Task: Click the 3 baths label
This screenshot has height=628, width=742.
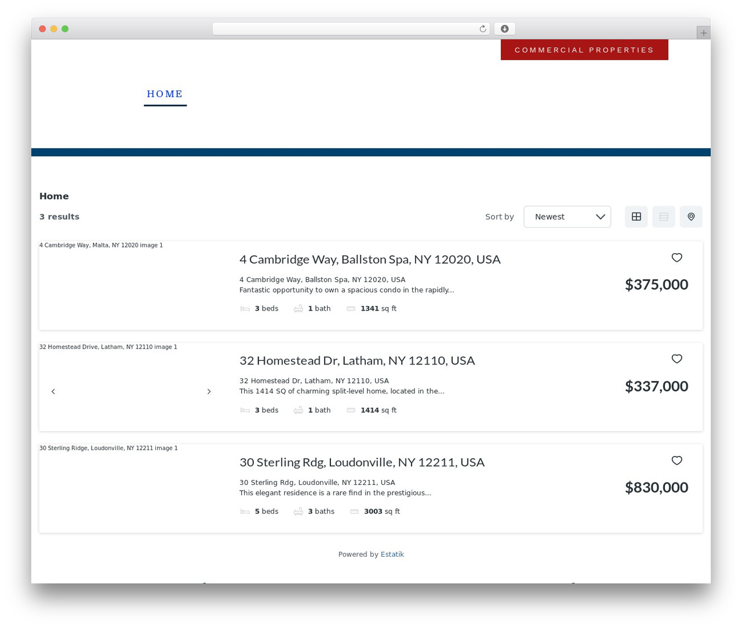Action: pyautogui.click(x=321, y=512)
